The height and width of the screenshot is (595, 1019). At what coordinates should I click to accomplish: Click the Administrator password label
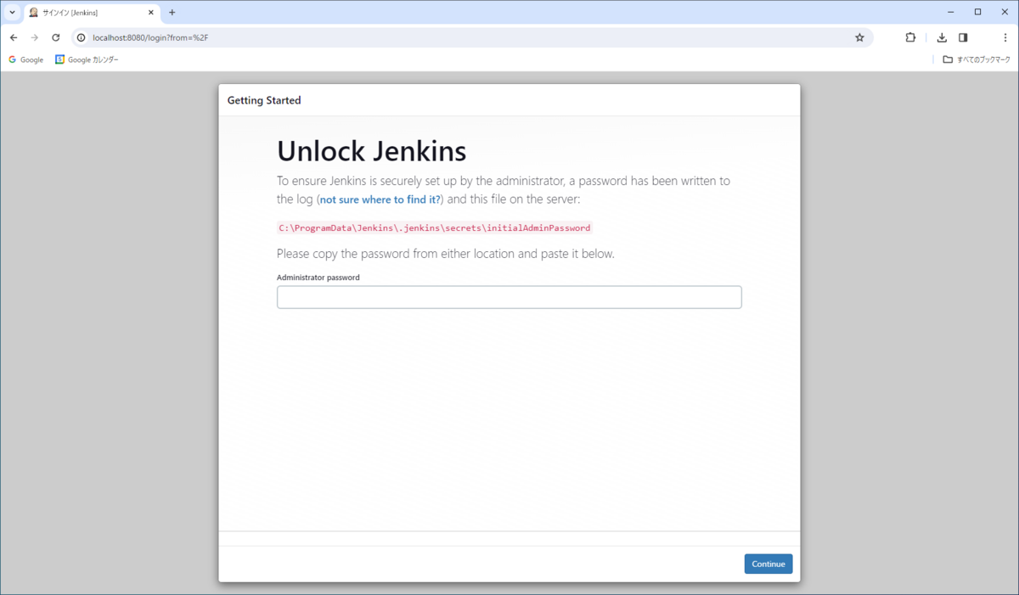[318, 278]
